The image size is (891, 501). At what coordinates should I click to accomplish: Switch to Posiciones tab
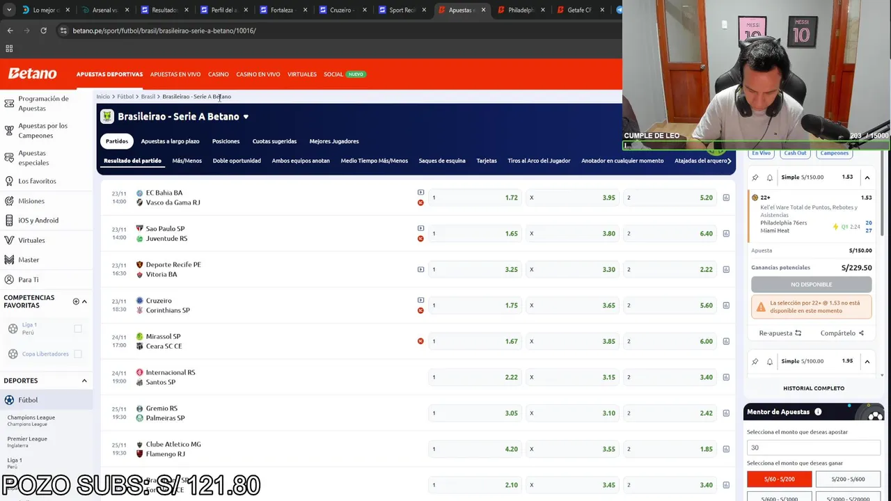coord(226,141)
